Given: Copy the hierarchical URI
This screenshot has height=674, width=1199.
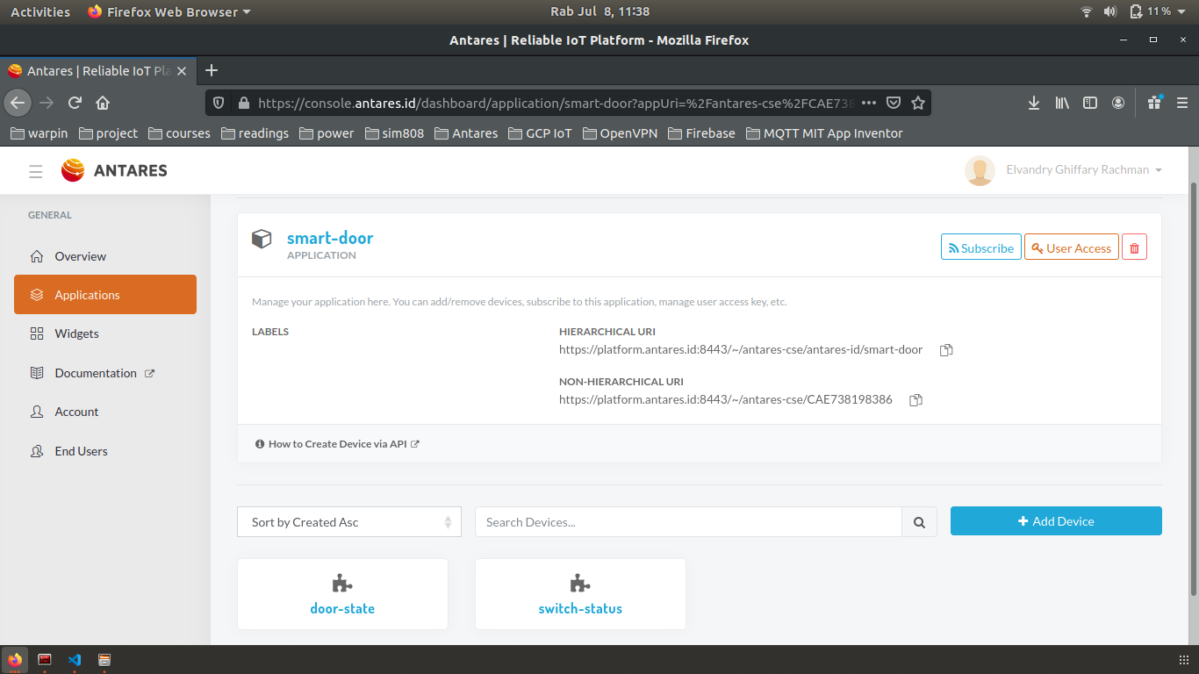Looking at the screenshot, I should [946, 350].
